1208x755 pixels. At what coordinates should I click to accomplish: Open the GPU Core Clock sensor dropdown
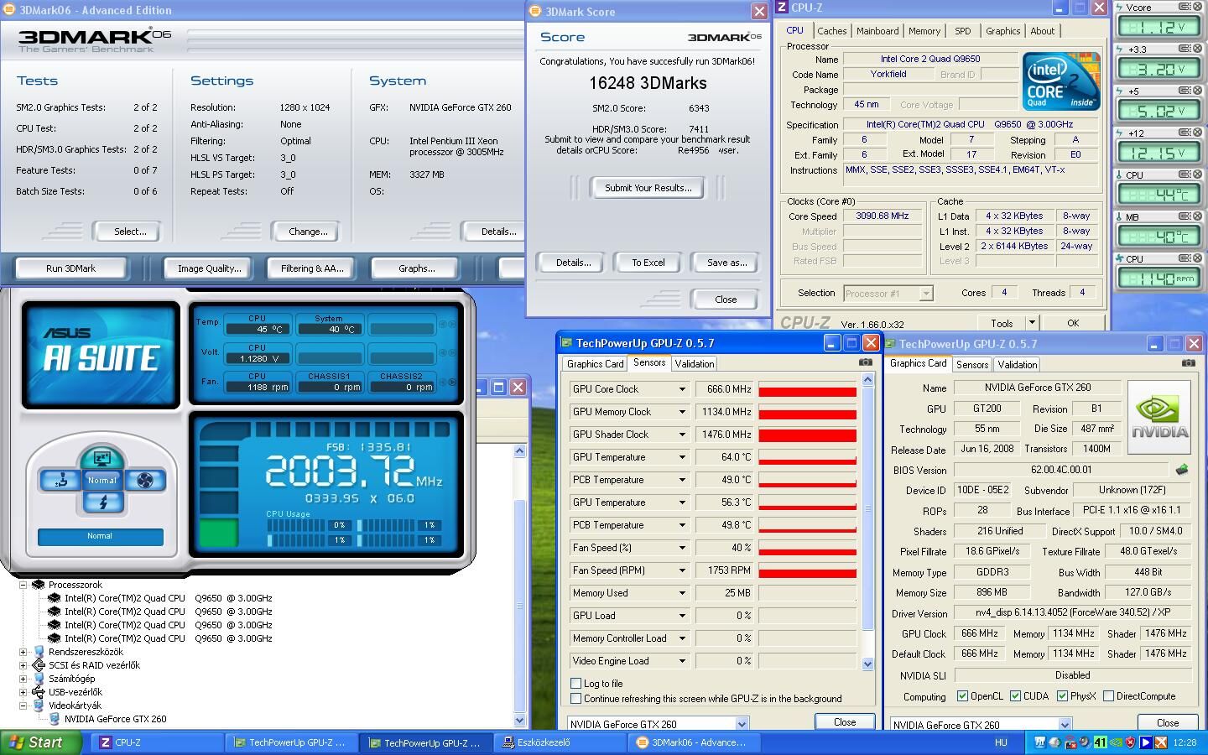pos(682,389)
